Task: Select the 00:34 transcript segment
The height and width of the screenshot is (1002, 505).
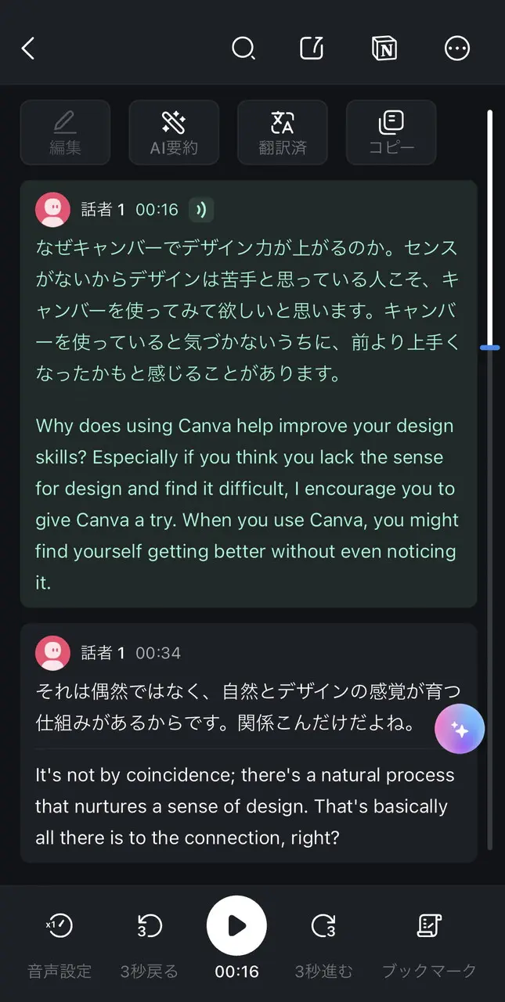Action: point(248,743)
